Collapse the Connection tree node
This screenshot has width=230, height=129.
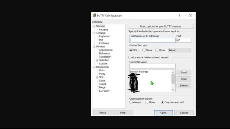pyautogui.click(x=94, y=67)
